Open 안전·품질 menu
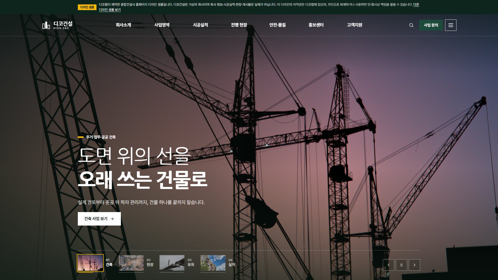 278,25
